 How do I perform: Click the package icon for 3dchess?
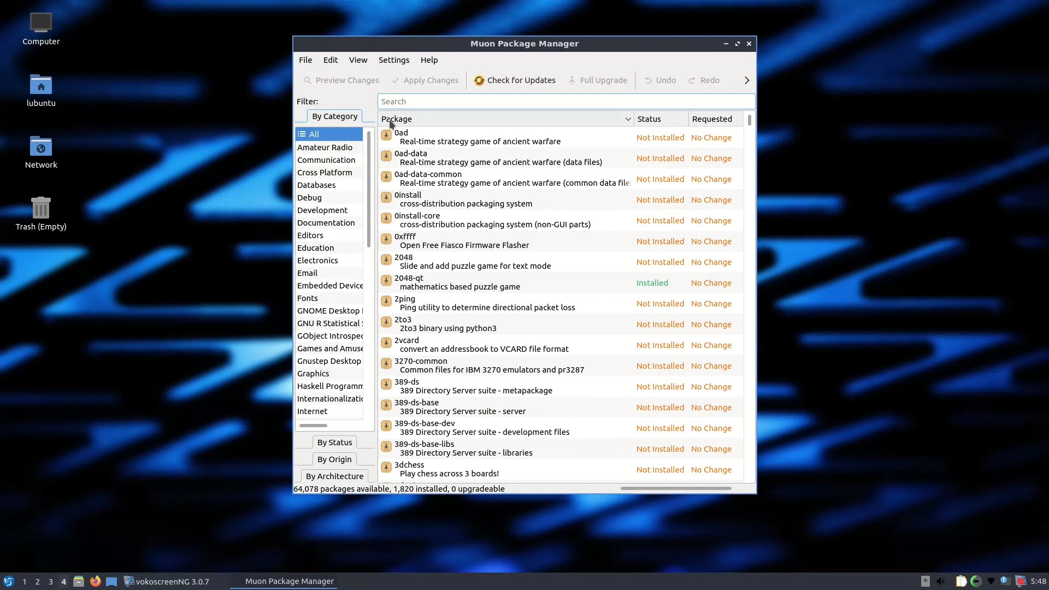(386, 467)
